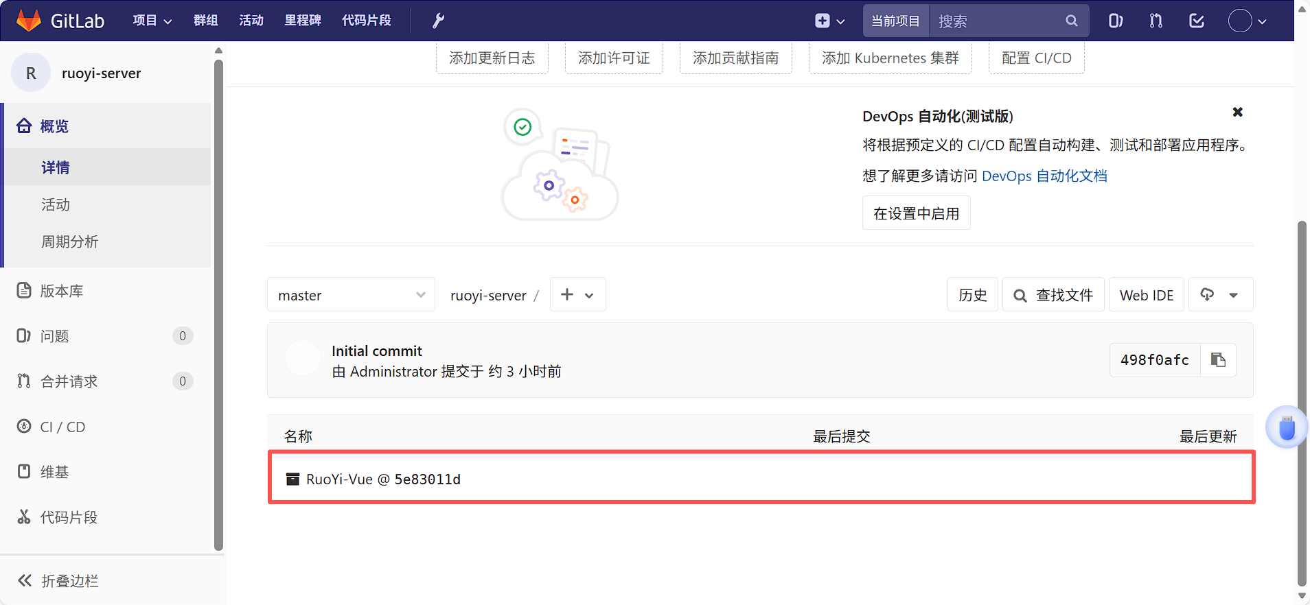Open the 群组 menu item

click(x=206, y=21)
